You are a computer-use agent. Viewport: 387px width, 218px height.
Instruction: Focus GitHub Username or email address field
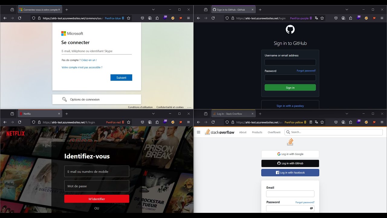pos(290,62)
